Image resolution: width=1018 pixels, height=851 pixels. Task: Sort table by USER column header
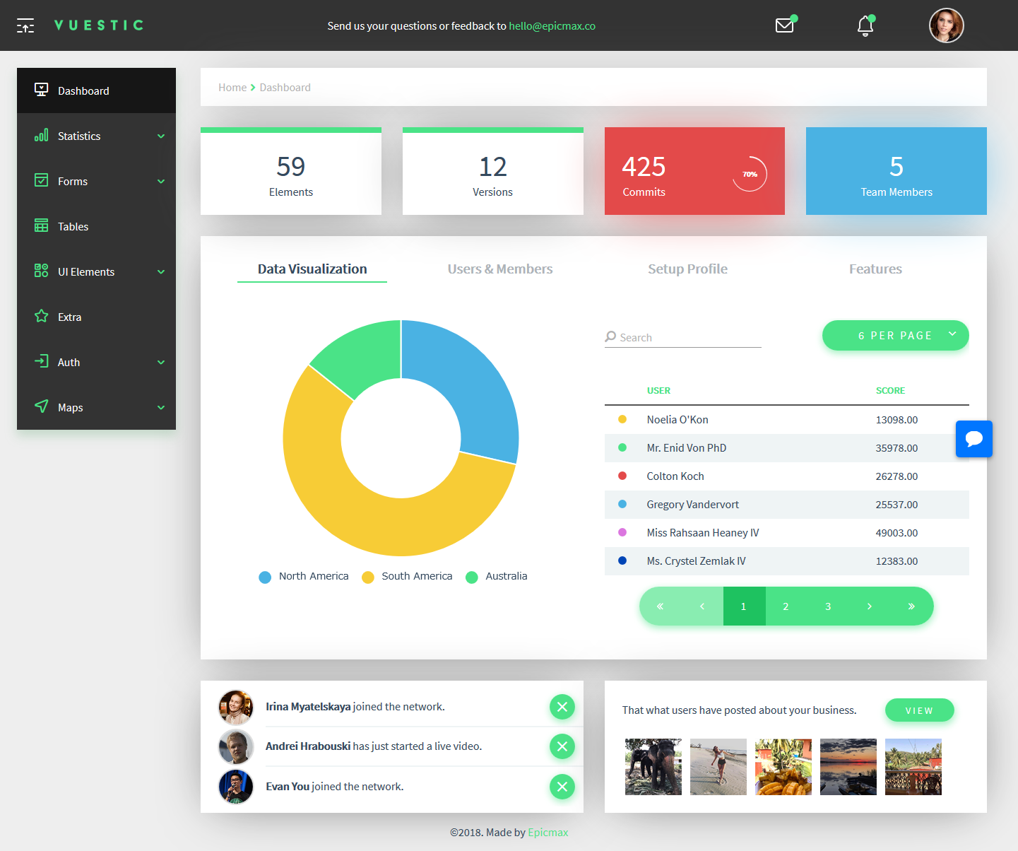pyautogui.click(x=658, y=391)
